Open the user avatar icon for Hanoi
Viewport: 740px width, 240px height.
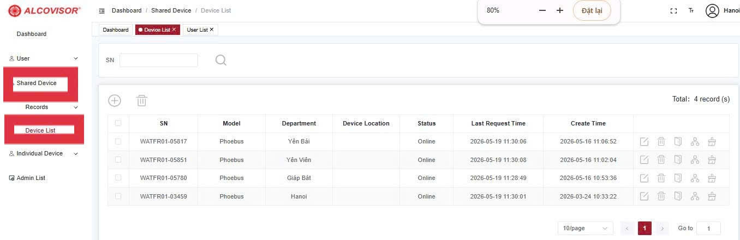pos(712,11)
